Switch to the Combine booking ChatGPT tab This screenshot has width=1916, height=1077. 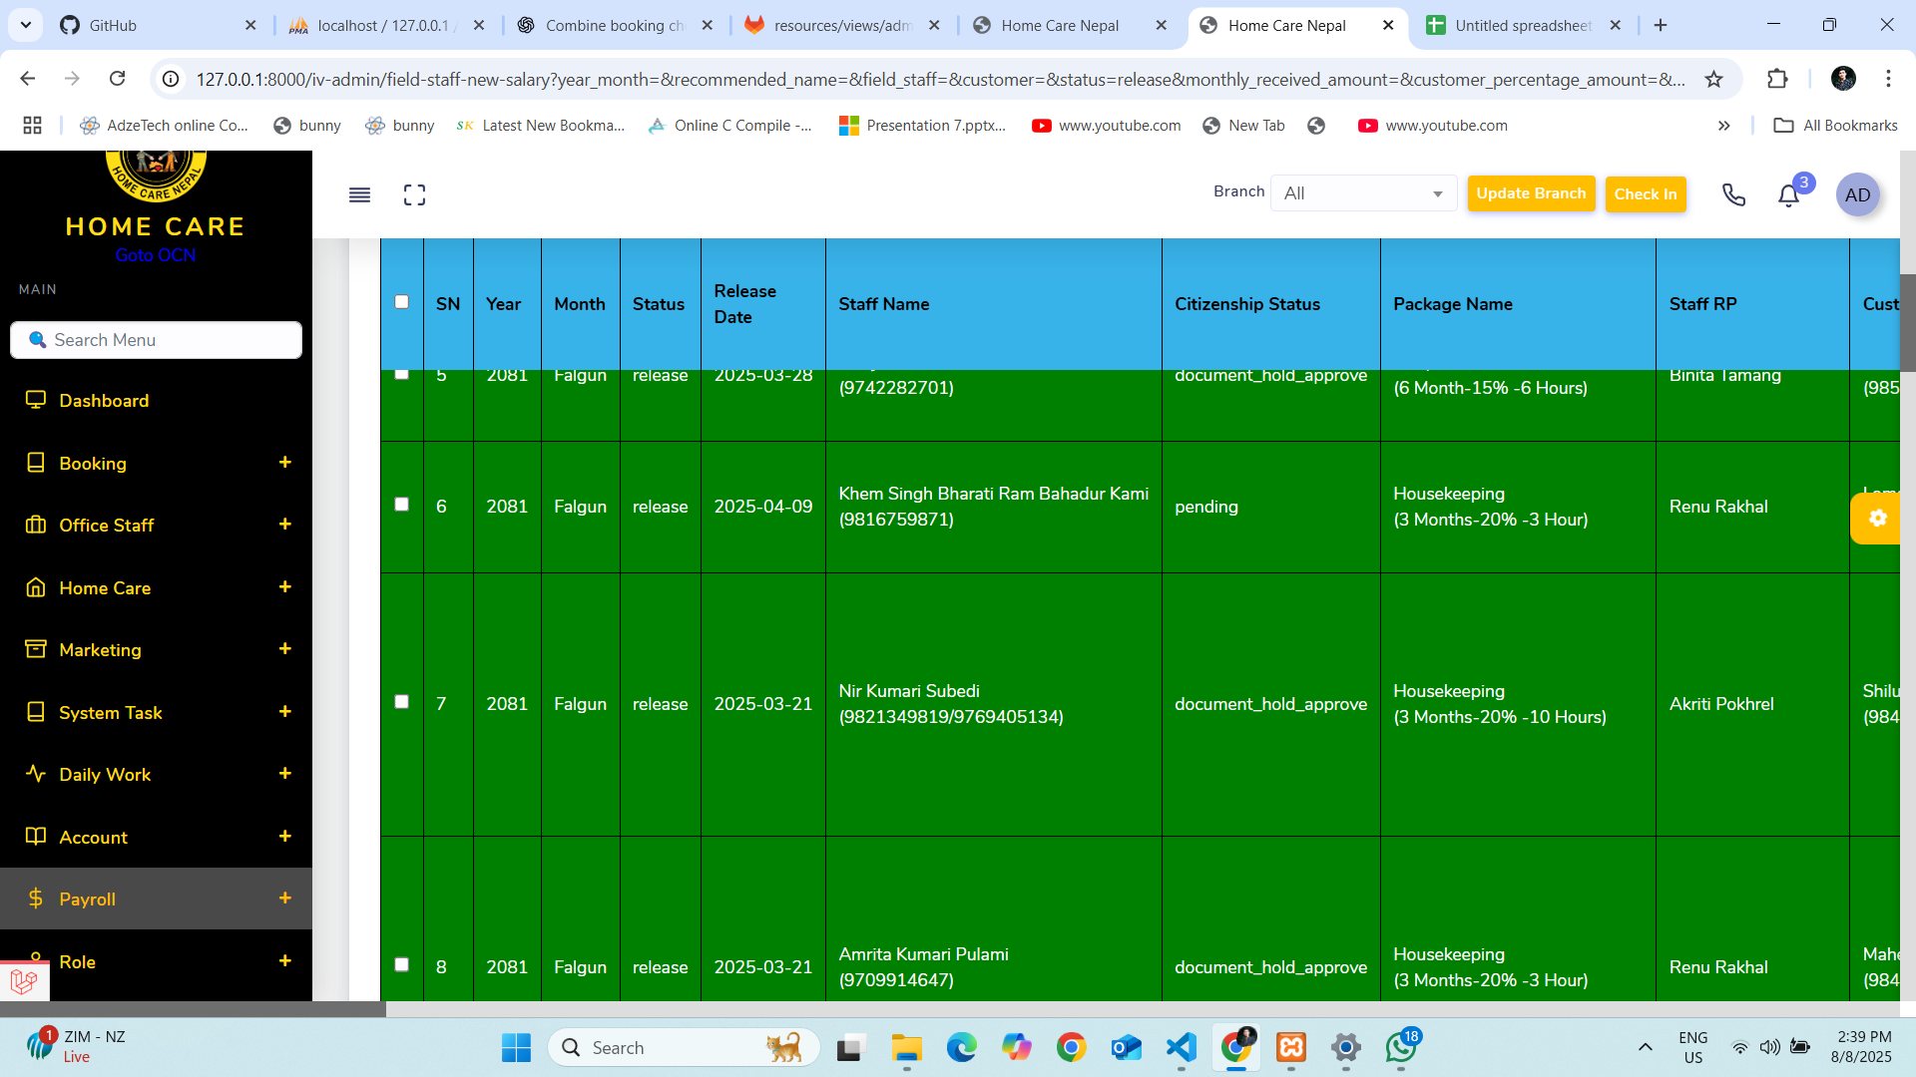pyautogui.click(x=615, y=26)
